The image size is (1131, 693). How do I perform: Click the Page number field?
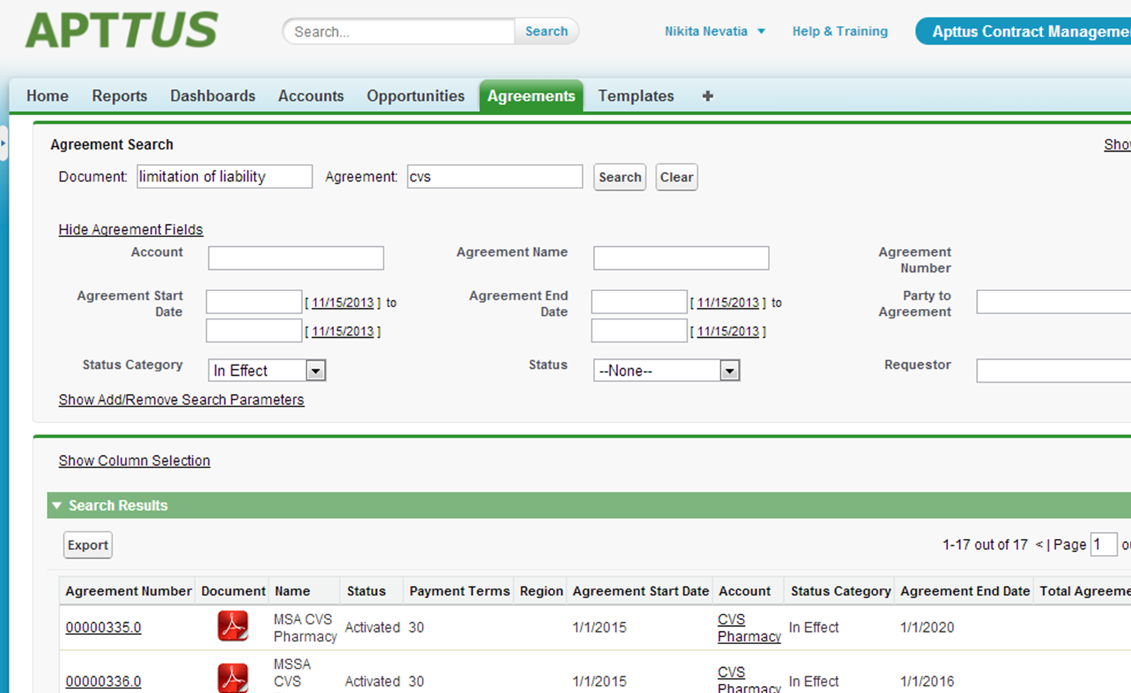click(x=1104, y=544)
